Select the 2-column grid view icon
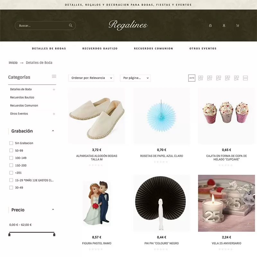 (x=200, y=78)
